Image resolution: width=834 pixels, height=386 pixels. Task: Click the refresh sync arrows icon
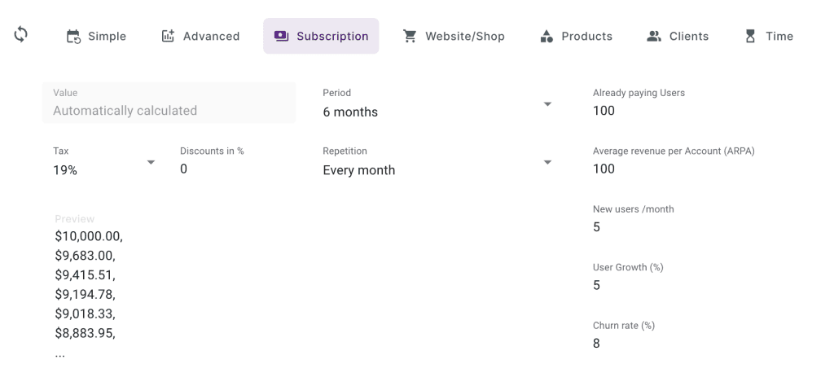(x=20, y=35)
